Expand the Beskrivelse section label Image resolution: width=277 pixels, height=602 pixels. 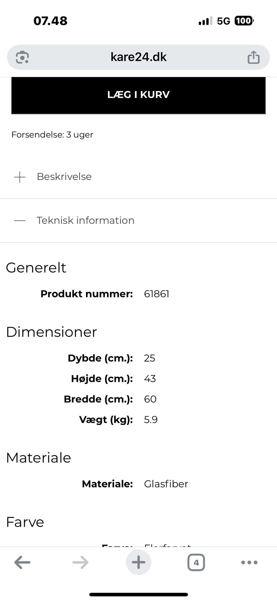(64, 176)
